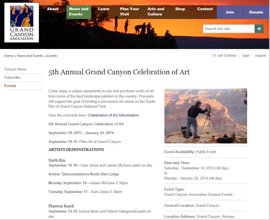Click the Join button
270x220 pixels.
coord(230,12)
